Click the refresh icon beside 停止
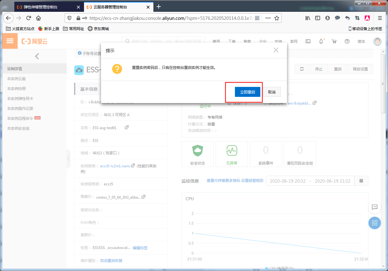Image resolution: width=388 pixels, height=271 pixels. coord(302,69)
